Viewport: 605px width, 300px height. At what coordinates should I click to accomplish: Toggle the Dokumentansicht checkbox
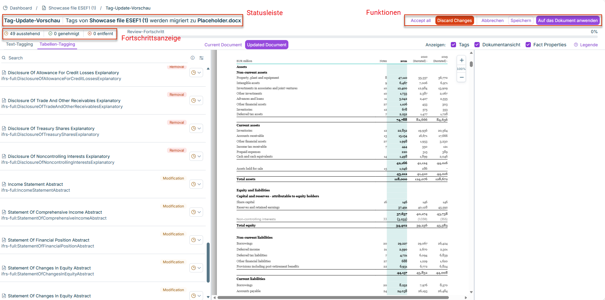point(477,45)
